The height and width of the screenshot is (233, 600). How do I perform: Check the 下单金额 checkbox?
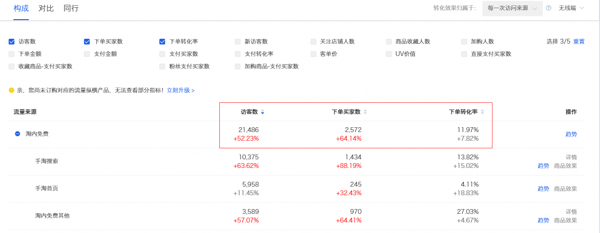click(x=12, y=54)
